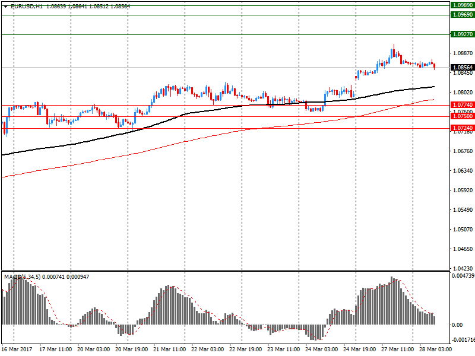Select the 22 Mar 19:00 time label
The width and height of the screenshot is (475, 356).
click(x=245, y=349)
